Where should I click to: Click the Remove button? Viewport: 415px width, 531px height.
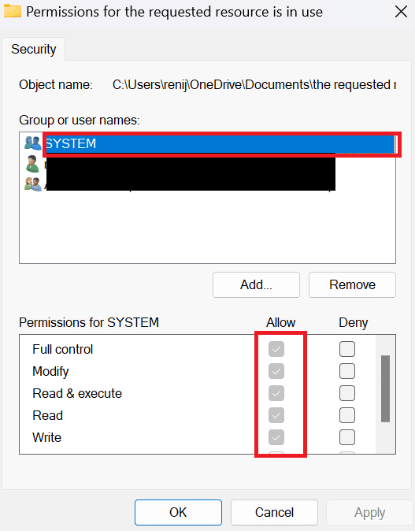click(352, 285)
